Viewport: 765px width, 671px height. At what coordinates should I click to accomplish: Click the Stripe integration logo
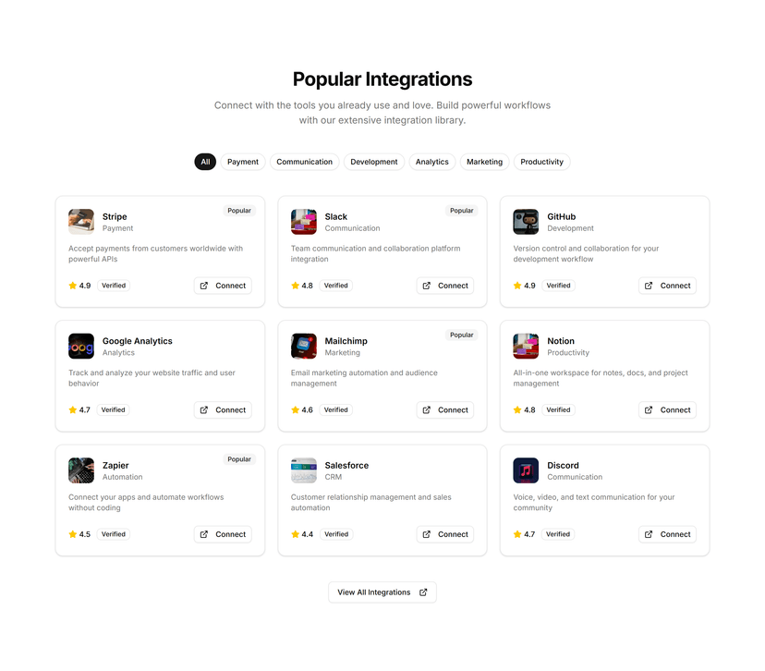point(81,222)
